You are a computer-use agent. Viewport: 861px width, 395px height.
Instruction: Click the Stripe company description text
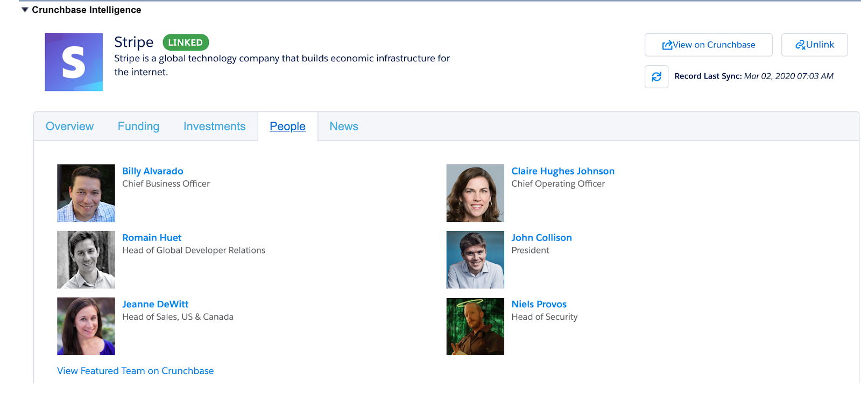pyautogui.click(x=282, y=65)
